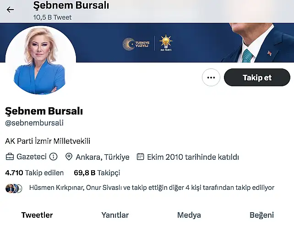Click the AK Parti lightbulb logo
The width and height of the screenshot is (294, 225).
coord(166,42)
